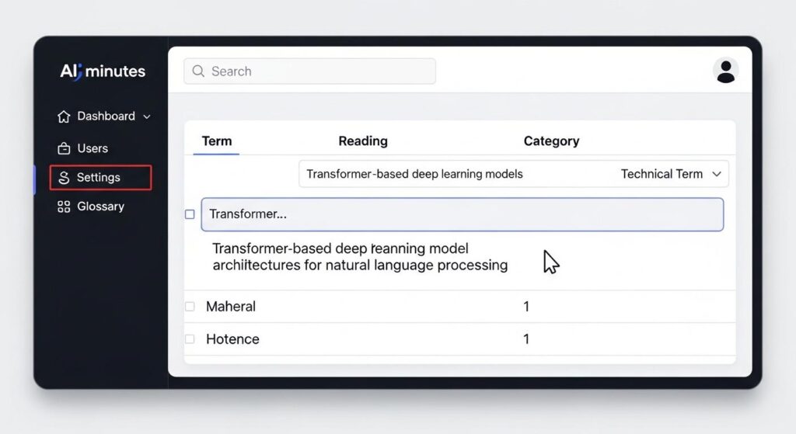
Task: Click the AI minutes logo
Action: tap(103, 71)
